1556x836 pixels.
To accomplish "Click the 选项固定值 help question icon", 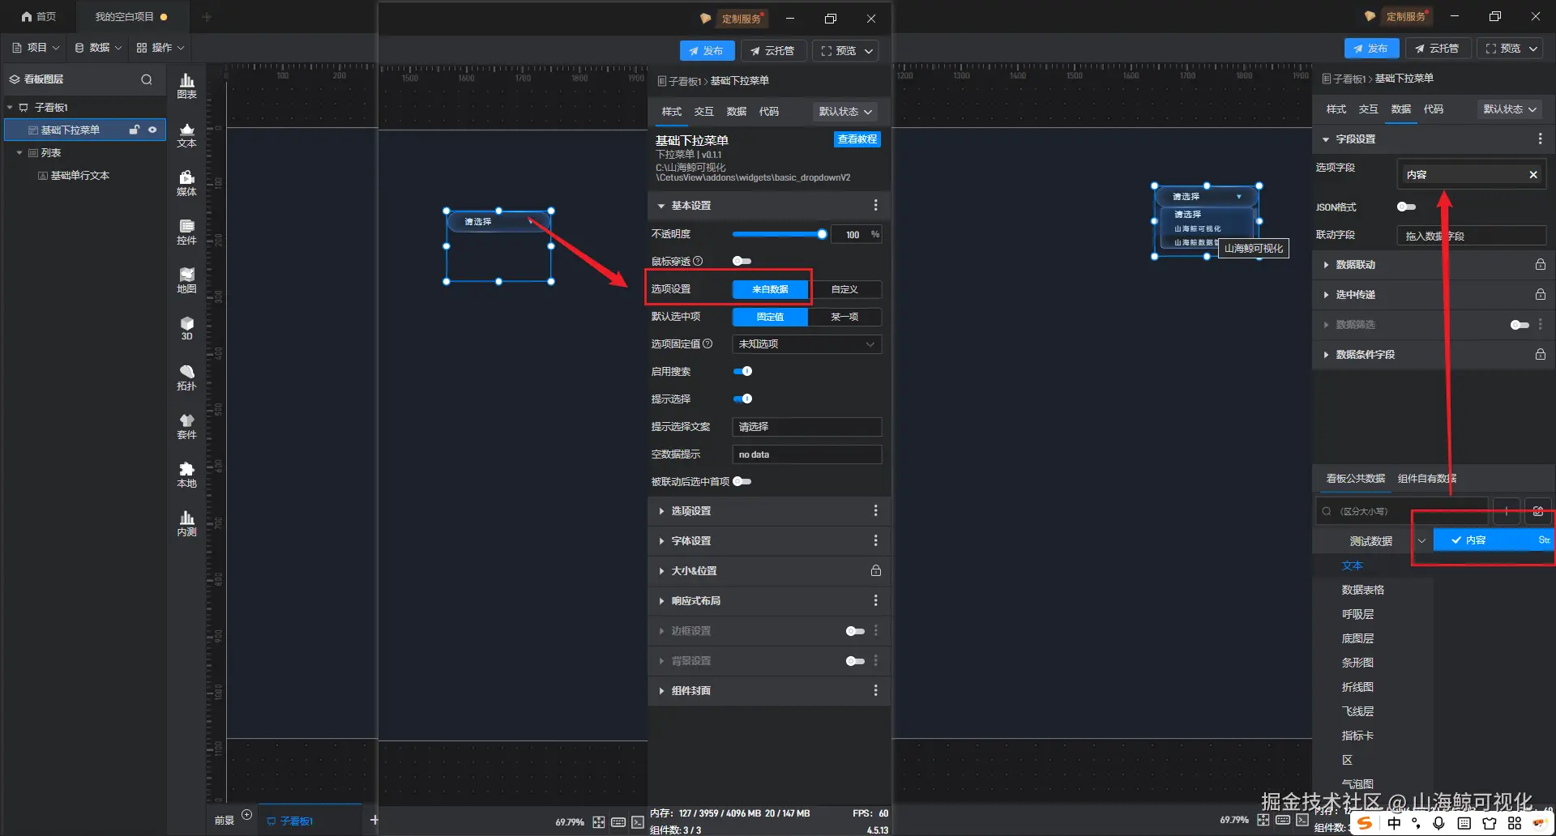I will [x=707, y=343].
